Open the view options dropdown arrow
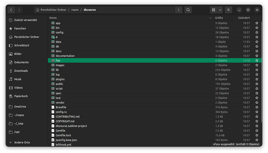Screen dimensions: 268x153 220,10
